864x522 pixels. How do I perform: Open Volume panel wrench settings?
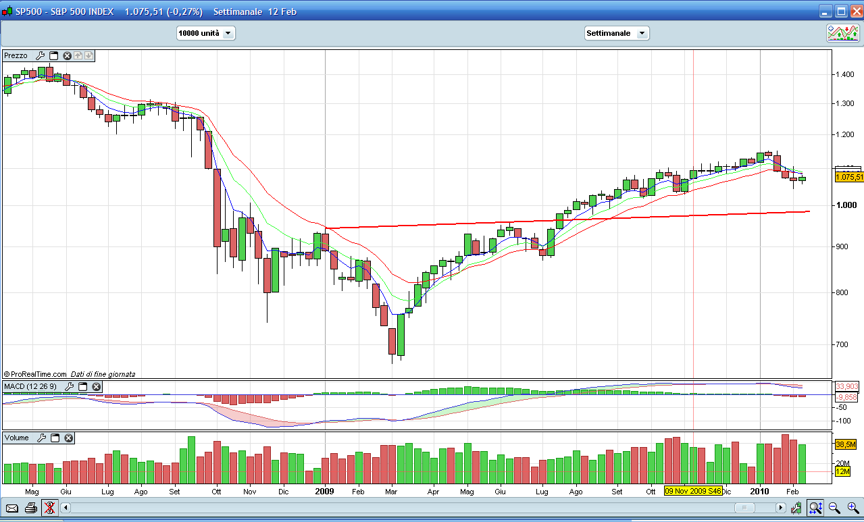pos(40,438)
